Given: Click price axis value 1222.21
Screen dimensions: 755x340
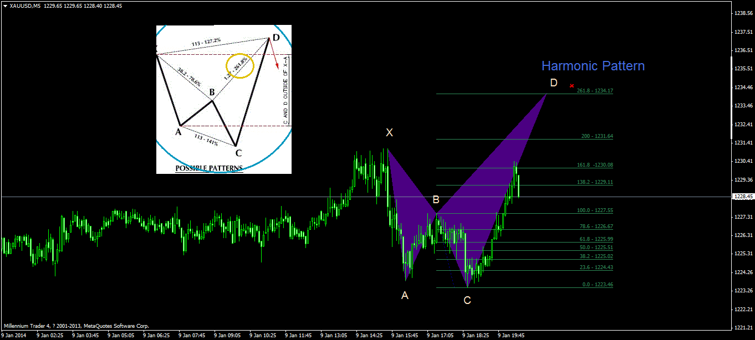Looking at the screenshot, I should (742, 309).
